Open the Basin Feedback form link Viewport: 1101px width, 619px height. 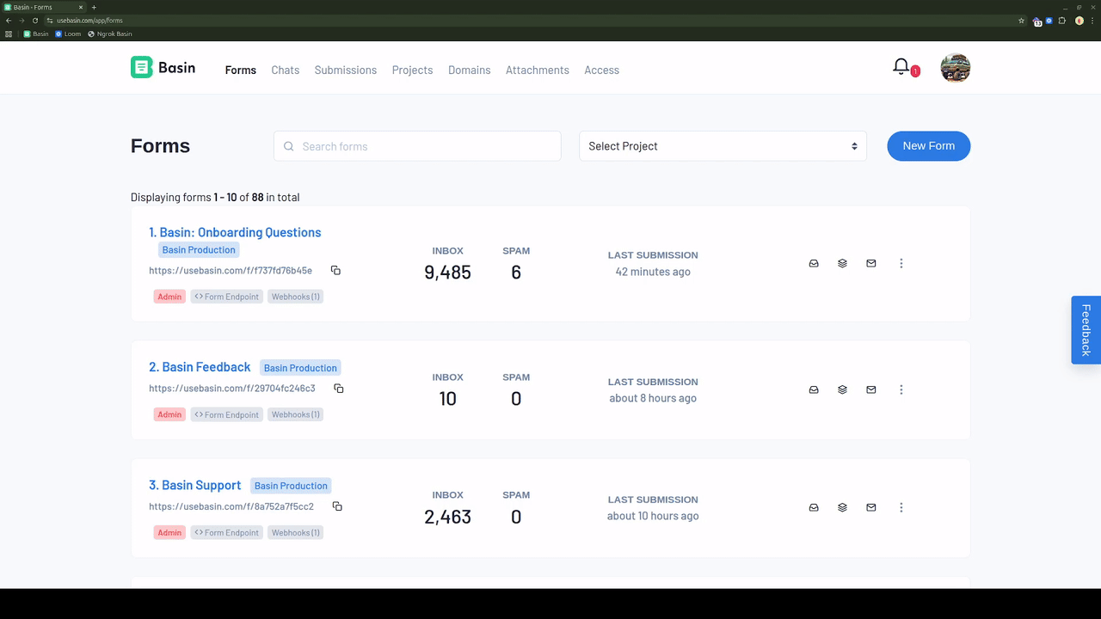tap(200, 367)
